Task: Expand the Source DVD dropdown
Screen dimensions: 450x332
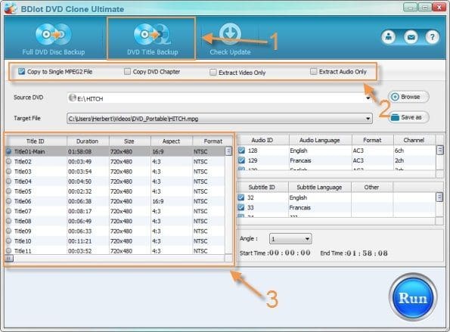Action: pyautogui.click(x=368, y=98)
